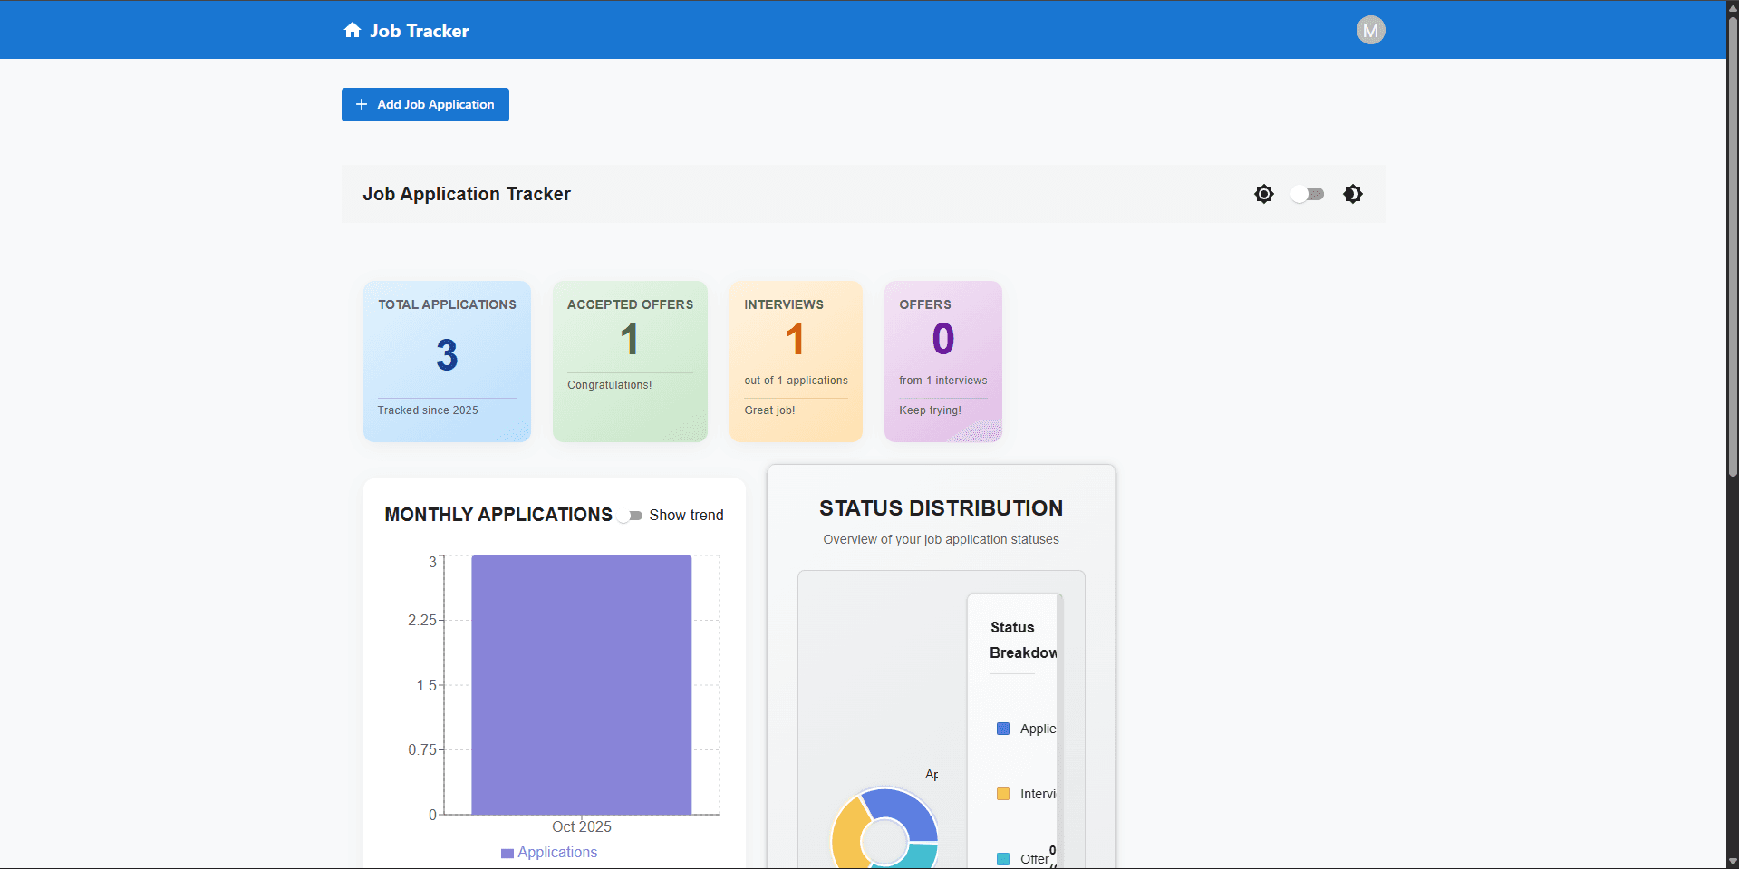
Task: Click Job Tracker in the navigation bar
Action: [x=419, y=30]
